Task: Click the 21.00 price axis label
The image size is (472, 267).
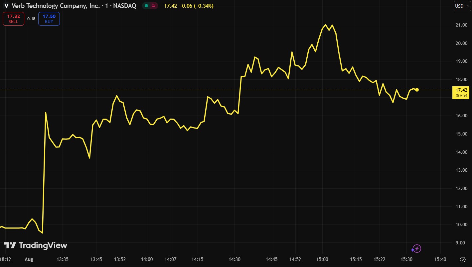Action: point(461,25)
